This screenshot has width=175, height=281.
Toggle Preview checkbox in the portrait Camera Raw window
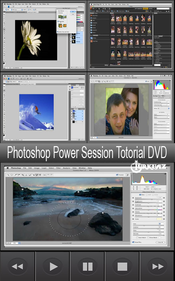tap(146, 81)
